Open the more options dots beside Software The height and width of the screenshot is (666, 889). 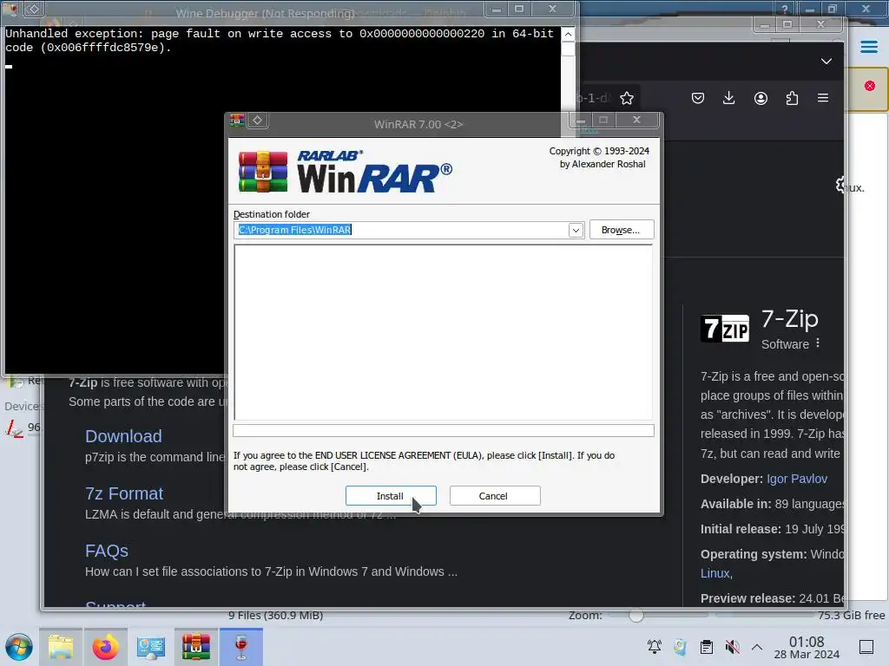coord(818,343)
